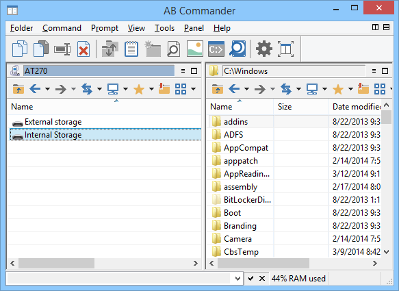Open the Help menu
Screen dimensions: 399x291
coord(222,28)
